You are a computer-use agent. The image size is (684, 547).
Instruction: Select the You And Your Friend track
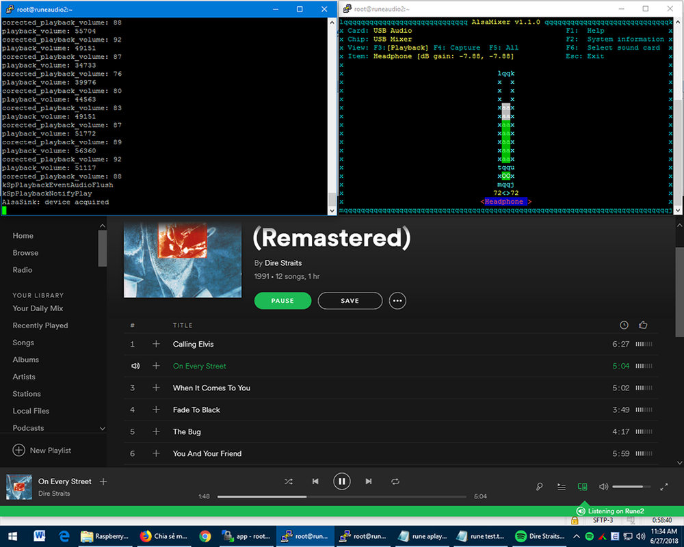click(207, 453)
